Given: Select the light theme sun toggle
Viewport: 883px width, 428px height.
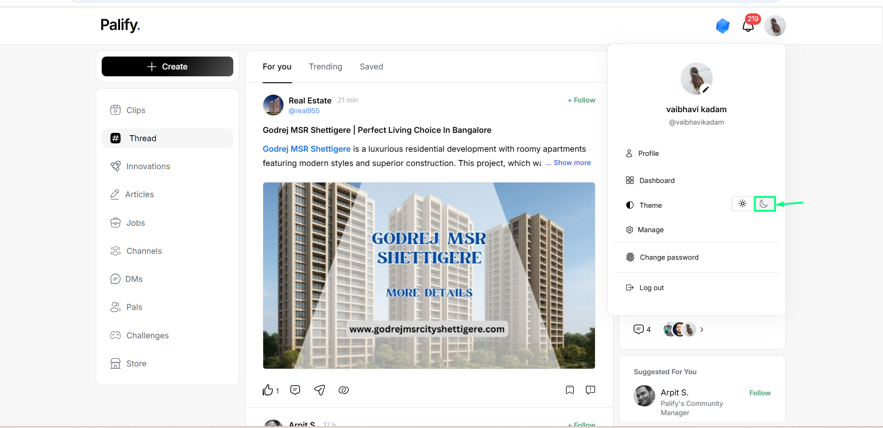Looking at the screenshot, I should click(742, 204).
